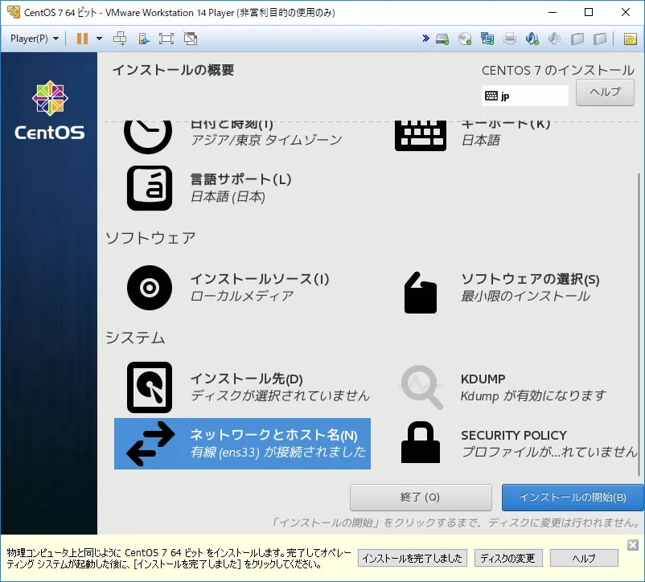Image resolution: width=645 pixels, height=582 pixels.
Task: Open the 言語サポート icon
Action: coord(150,188)
